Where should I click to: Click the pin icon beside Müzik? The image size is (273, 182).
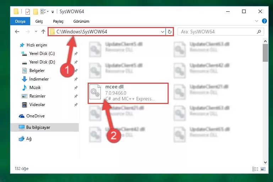pyautogui.click(x=76, y=88)
